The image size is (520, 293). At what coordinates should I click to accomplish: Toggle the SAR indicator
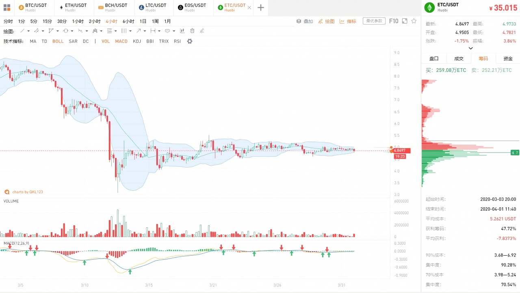(x=73, y=41)
